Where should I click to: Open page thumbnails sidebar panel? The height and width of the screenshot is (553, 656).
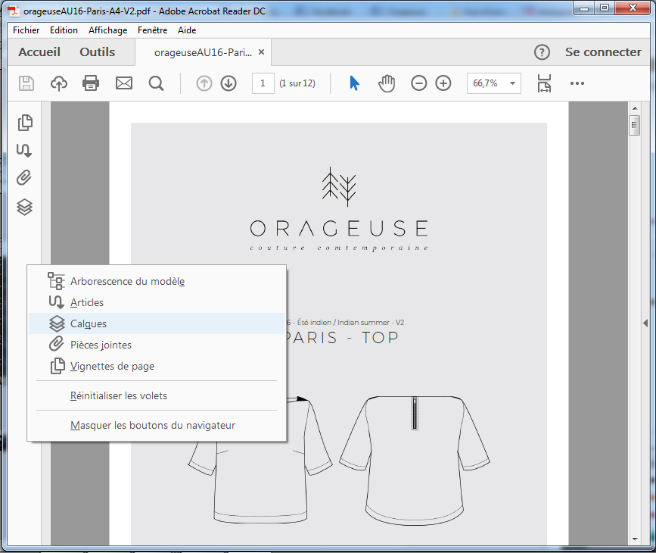[x=25, y=123]
